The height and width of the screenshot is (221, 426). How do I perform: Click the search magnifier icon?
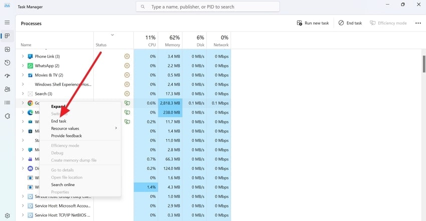point(143,7)
